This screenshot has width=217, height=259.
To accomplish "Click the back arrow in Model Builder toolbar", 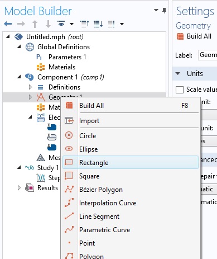I will coord(8,24).
